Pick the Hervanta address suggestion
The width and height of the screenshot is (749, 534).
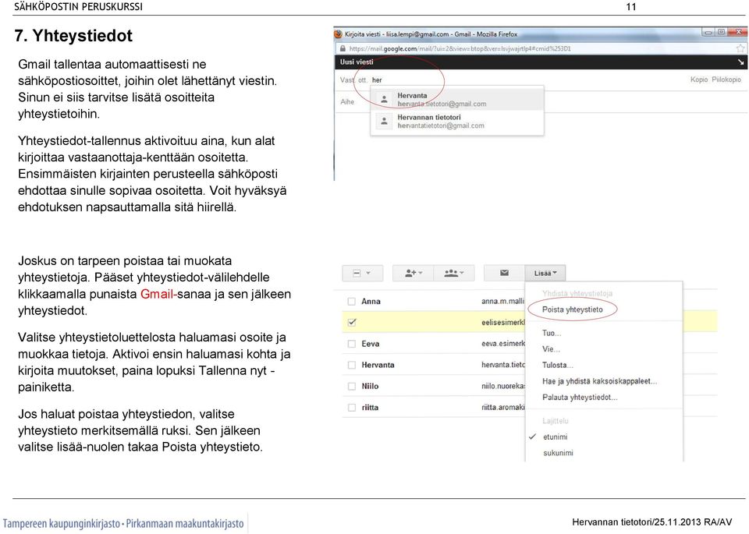pos(457,99)
